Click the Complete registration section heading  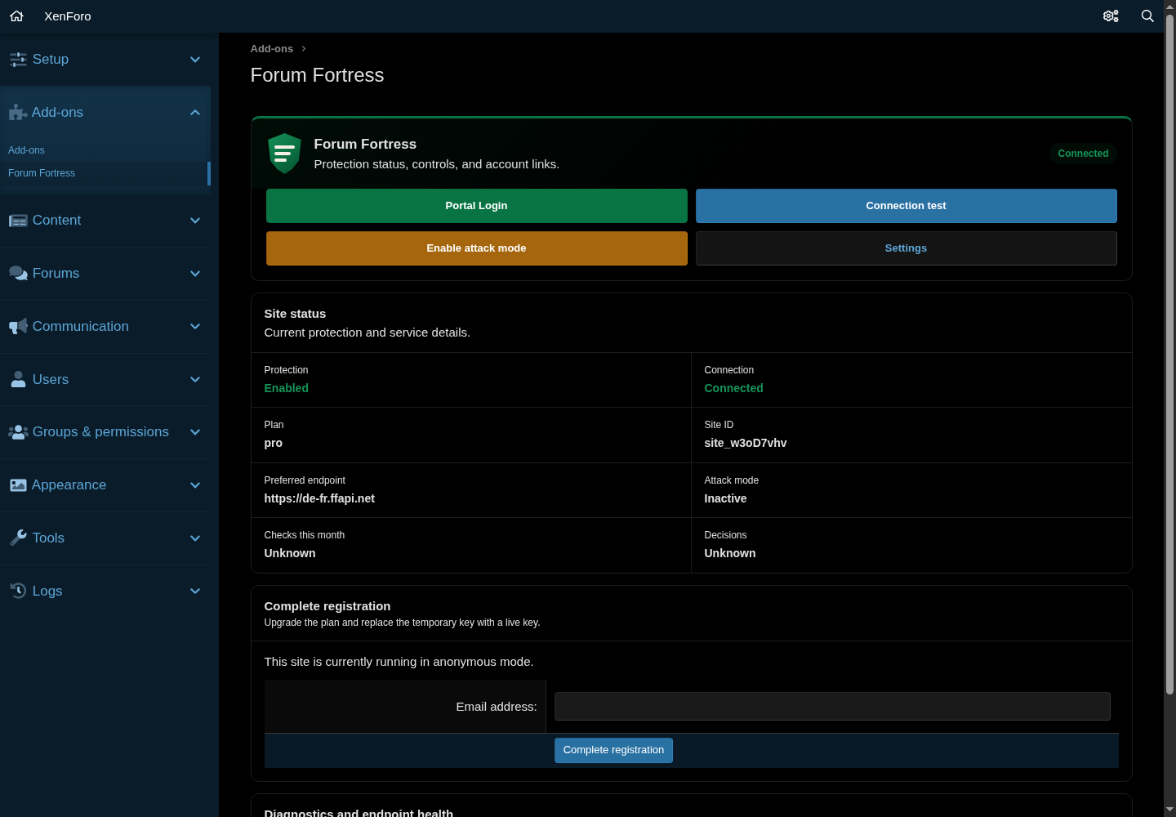coord(327,606)
